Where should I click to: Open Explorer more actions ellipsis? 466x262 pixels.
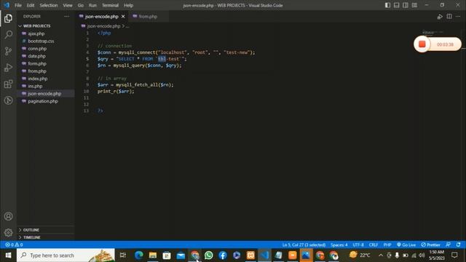tap(66, 16)
